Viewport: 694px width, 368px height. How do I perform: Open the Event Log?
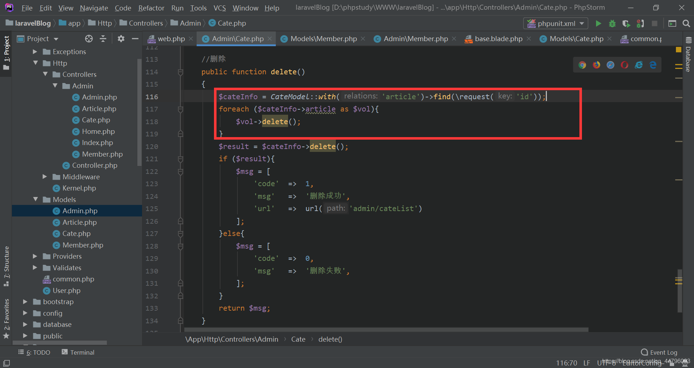[659, 352]
